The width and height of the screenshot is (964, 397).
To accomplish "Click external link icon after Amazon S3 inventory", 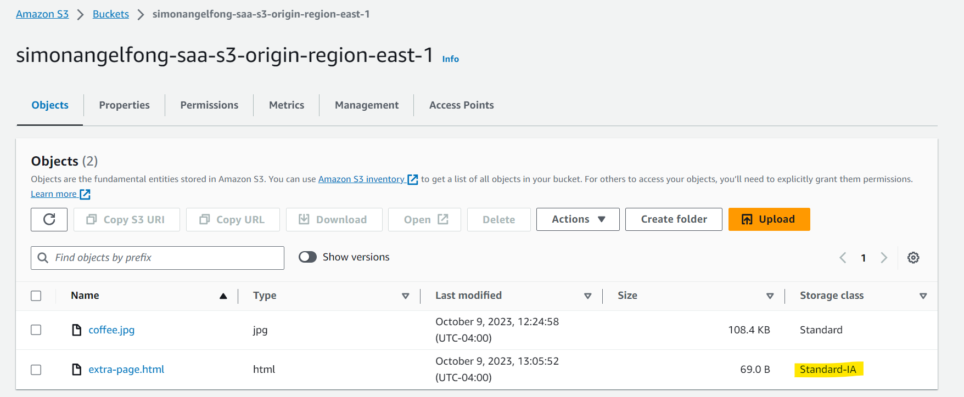I will click(413, 179).
